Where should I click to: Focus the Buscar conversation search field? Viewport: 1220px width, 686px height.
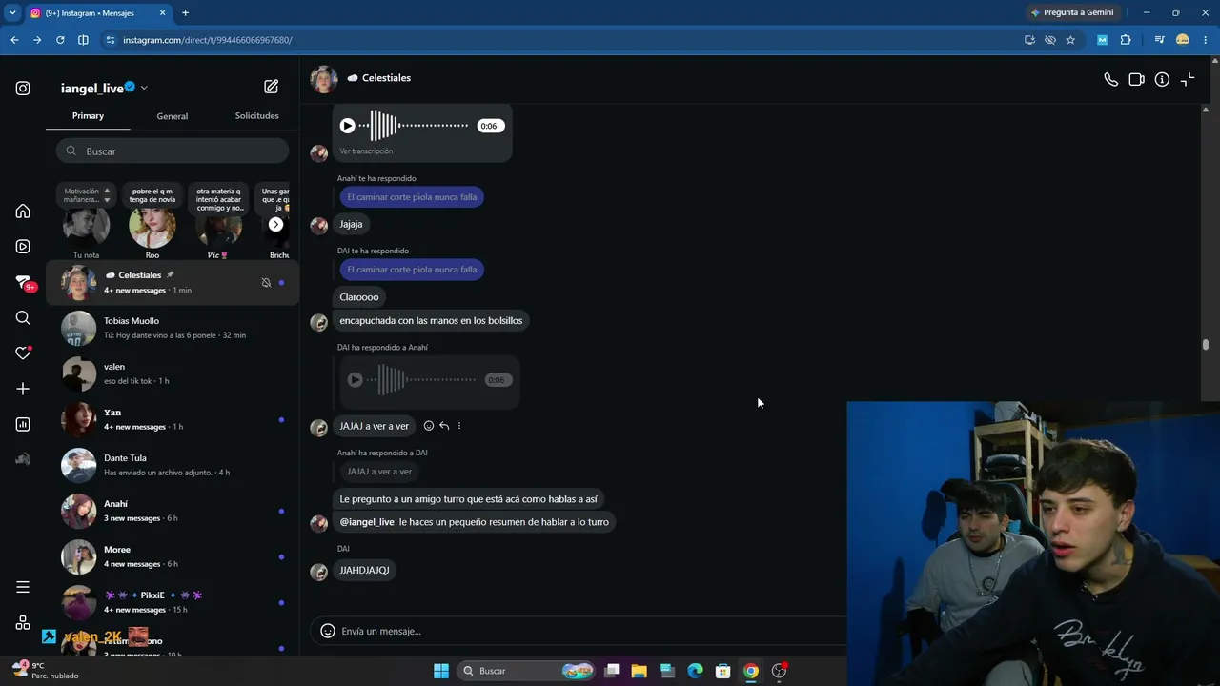click(173, 151)
